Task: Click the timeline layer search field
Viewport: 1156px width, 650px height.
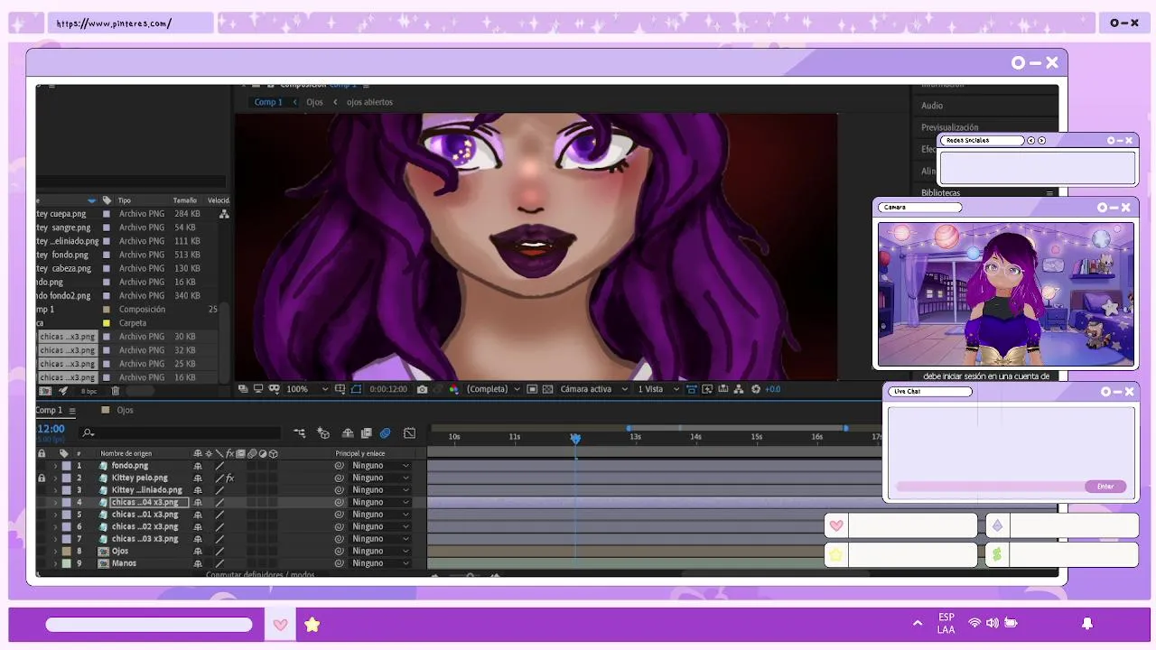Action: (x=181, y=433)
